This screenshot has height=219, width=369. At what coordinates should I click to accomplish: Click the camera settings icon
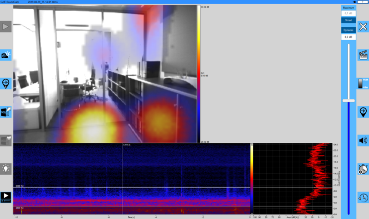[x=6, y=55]
